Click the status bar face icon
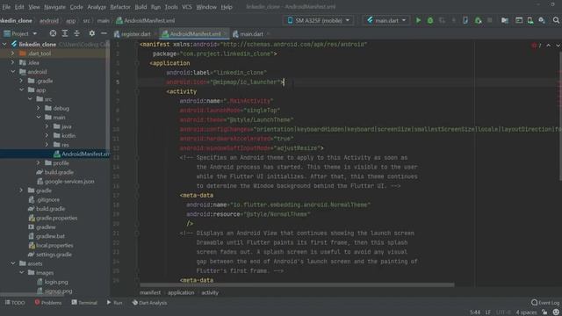The width and height of the screenshot is (562, 316). [556, 312]
